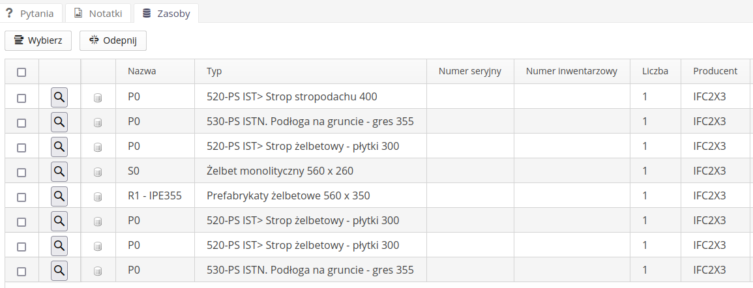This screenshot has width=753, height=288.
Task: Click the Typ column header
Action: coord(214,72)
